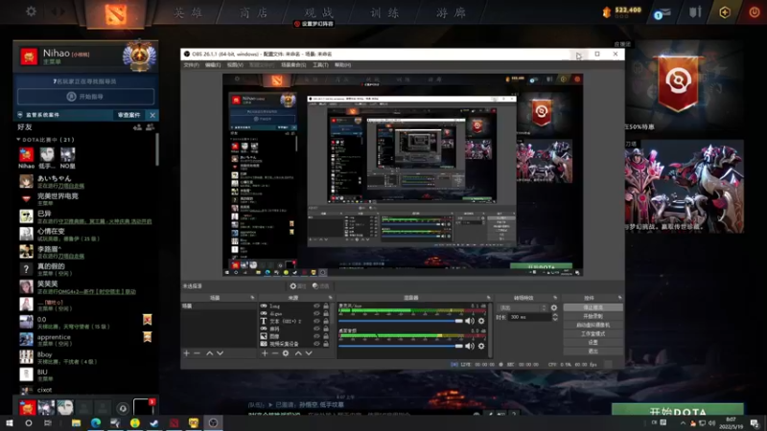Mute the 桌面音频 channel speaker icon
This screenshot has height=431, width=767.
[x=470, y=346]
